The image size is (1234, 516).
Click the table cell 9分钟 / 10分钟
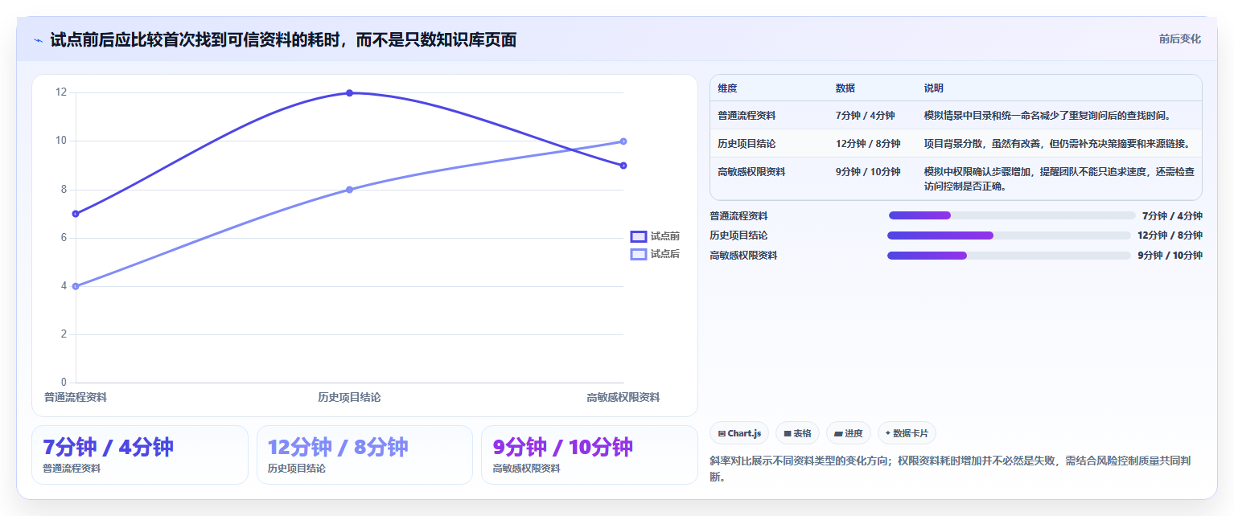click(x=868, y=172)
